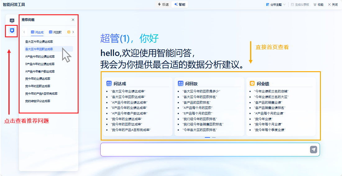This screenshot has width=342, height=176.
Task: Open the 分析主题 dropdown
Action: click(x=276, y=5)
